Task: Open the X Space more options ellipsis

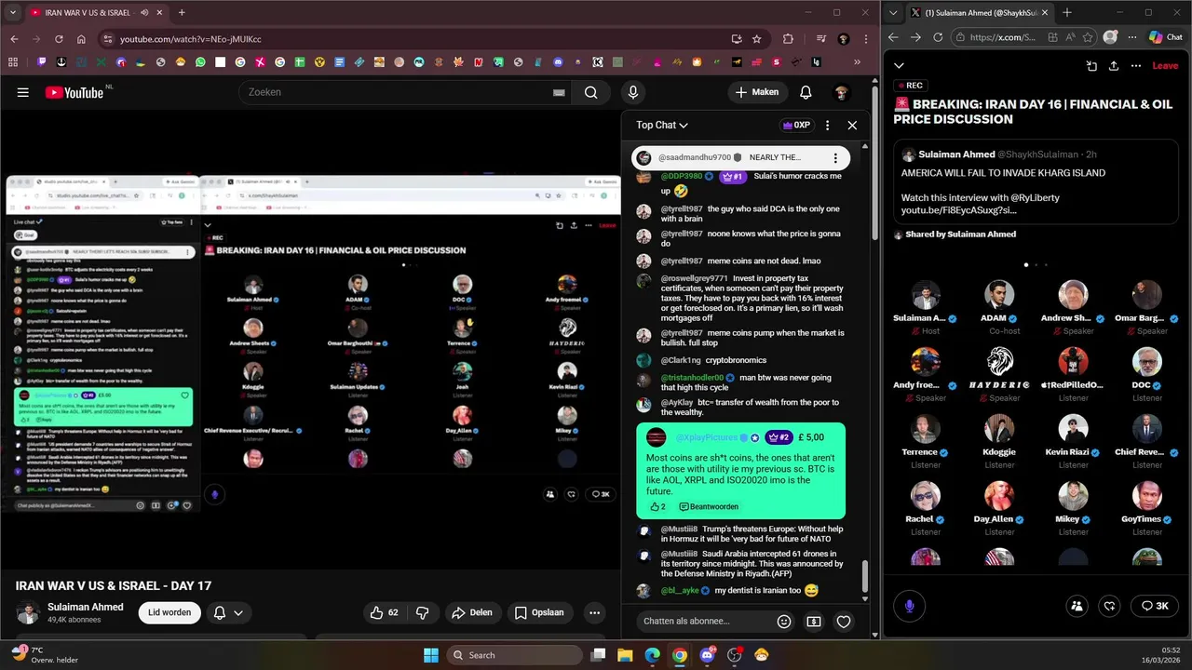Action: click(1136, 66)
